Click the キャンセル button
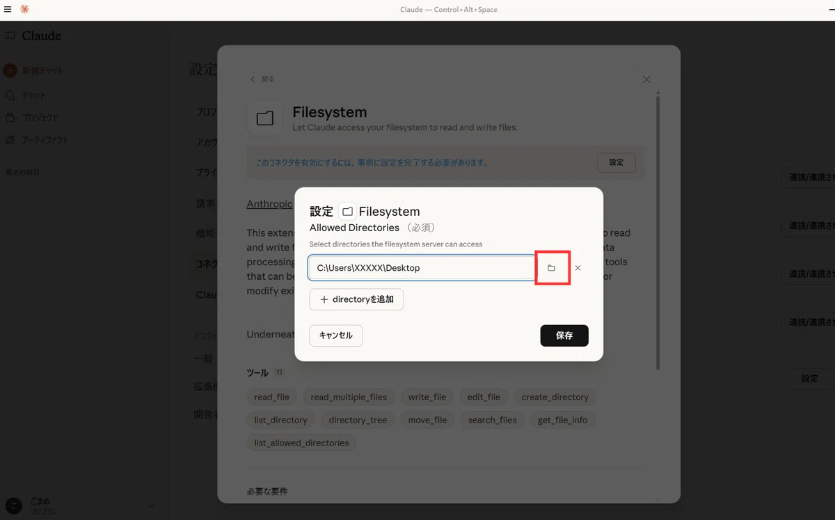The height and width of the screenshot is (520, 835). click(x=336, y=336)
